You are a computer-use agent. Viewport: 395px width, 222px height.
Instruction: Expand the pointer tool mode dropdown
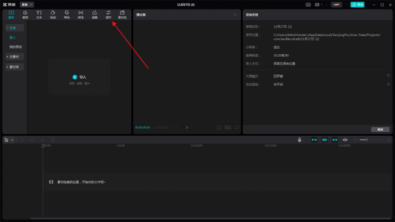[12, 140]
